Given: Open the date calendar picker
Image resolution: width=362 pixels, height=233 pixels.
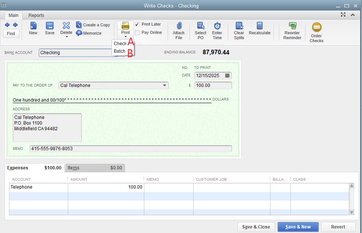Looking at the screenshot, I should click(228, 75).
